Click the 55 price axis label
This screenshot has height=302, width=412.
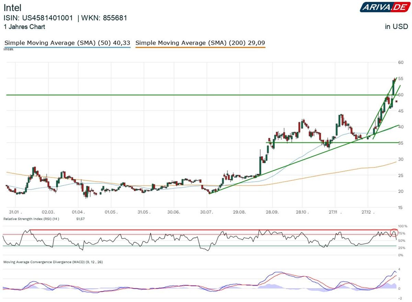401,78
